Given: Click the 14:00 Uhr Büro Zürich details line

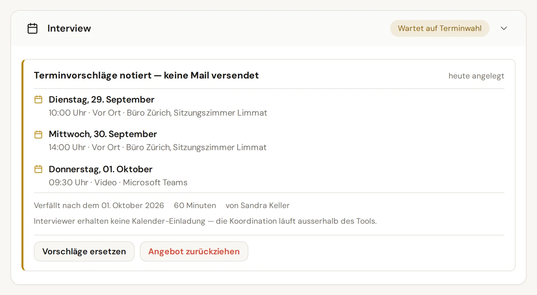Looking at the screenshot, I should pos(158,147).
